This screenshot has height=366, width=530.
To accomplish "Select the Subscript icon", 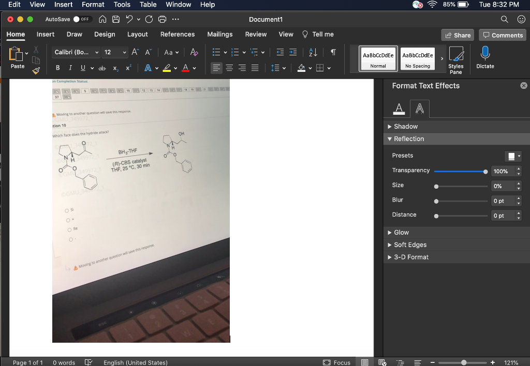I will point(115,68).
